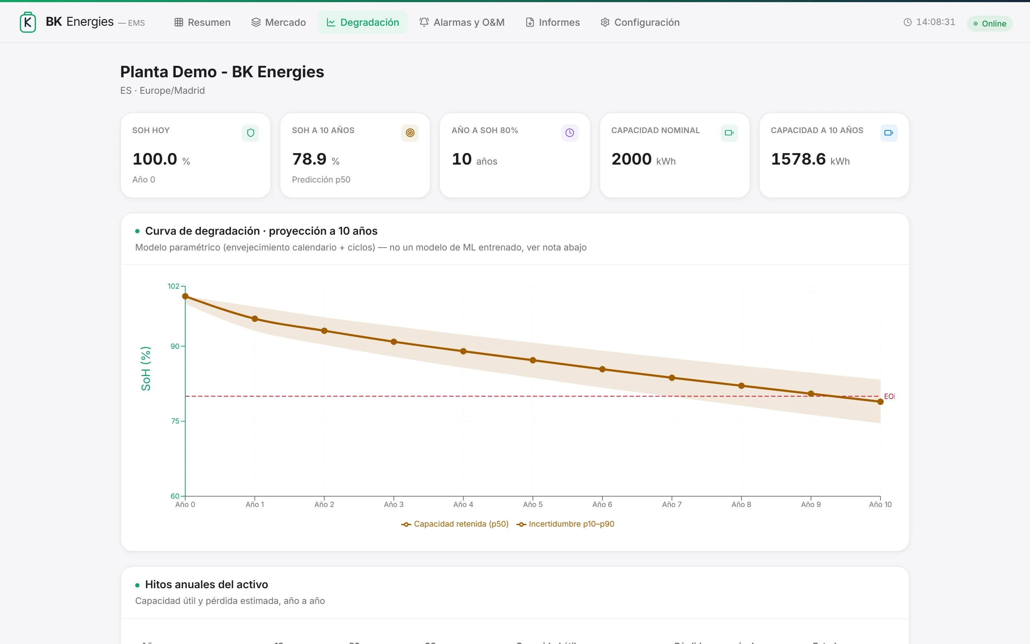The height and width of the screenshot is (644, 1030).
Task: Toggle the Capacidad retenida (p50) legend series
Action: click(x=455, y=524)
